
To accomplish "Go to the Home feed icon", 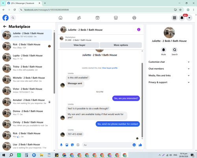I will point(60,18).
